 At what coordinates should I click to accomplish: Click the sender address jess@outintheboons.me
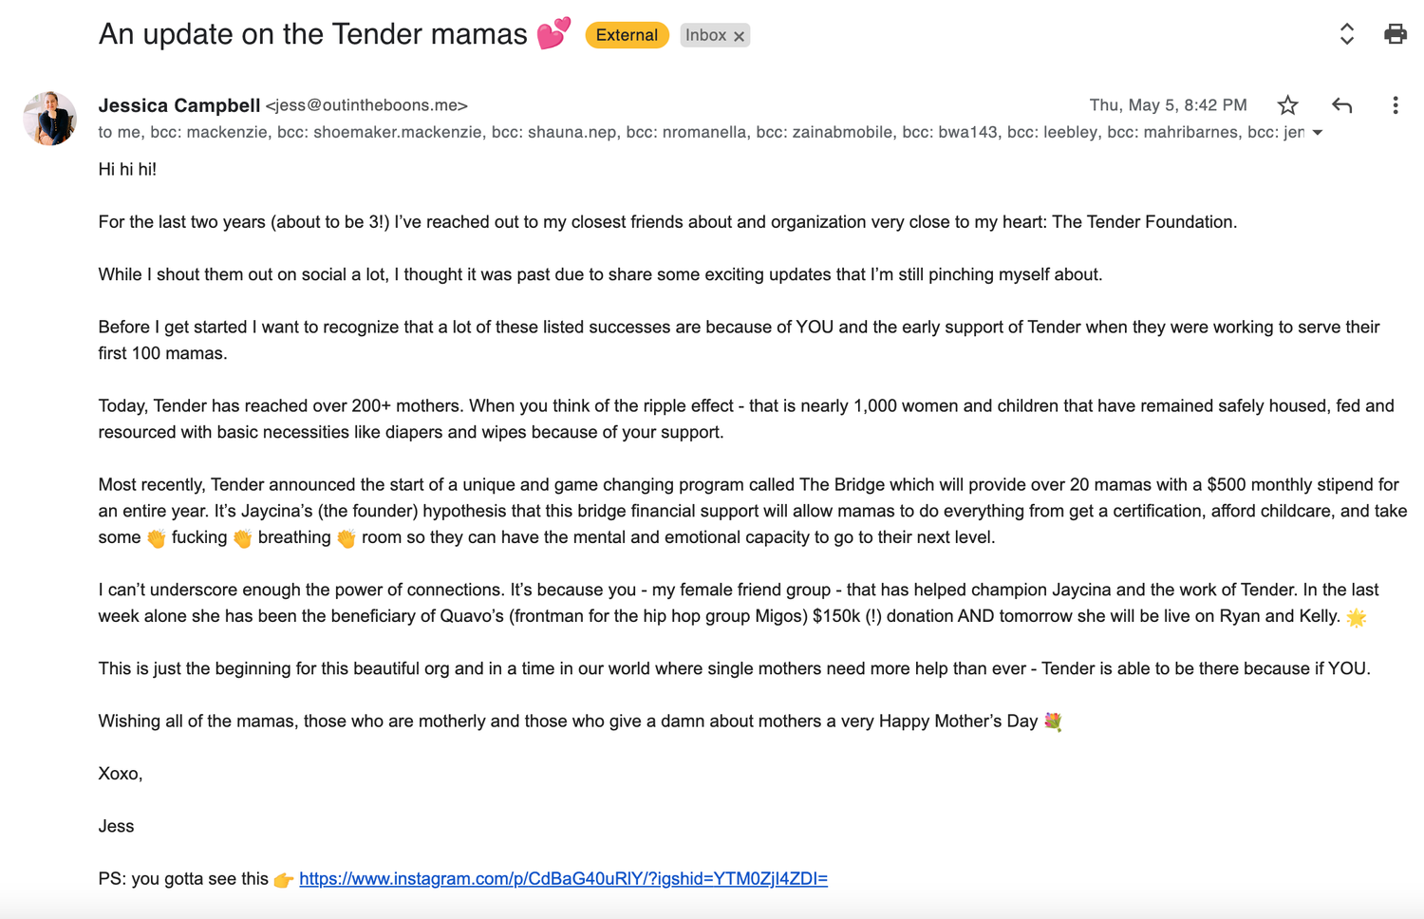[366, 105]
